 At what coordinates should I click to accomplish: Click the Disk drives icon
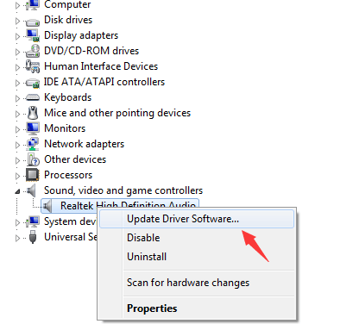point(33,22)
